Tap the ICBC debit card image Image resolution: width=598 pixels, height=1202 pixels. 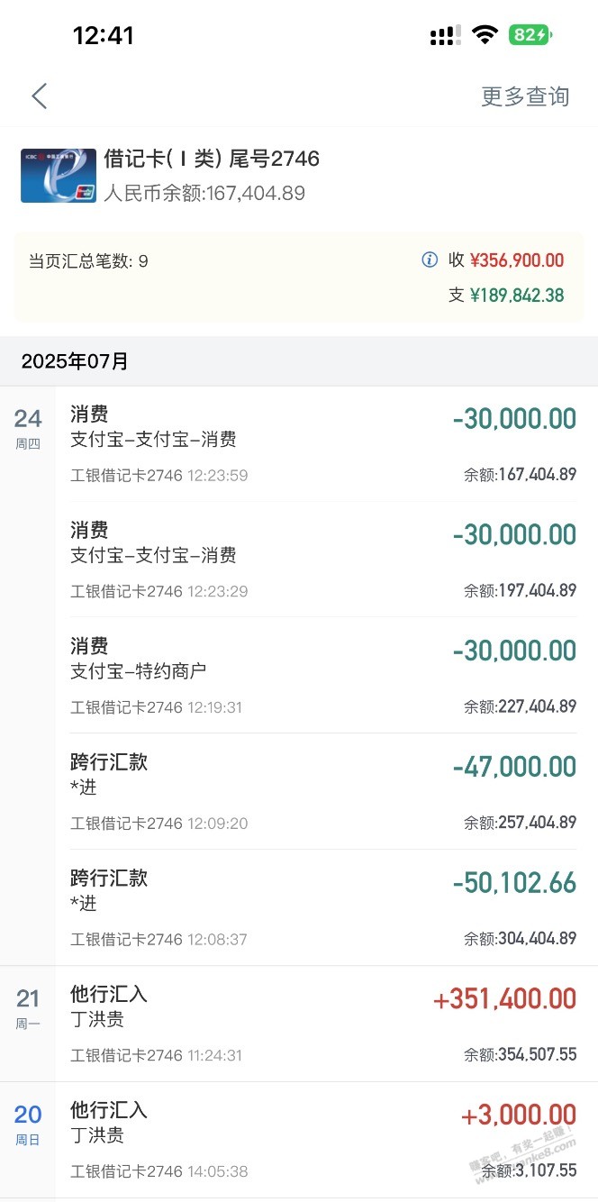coord(59,175)
